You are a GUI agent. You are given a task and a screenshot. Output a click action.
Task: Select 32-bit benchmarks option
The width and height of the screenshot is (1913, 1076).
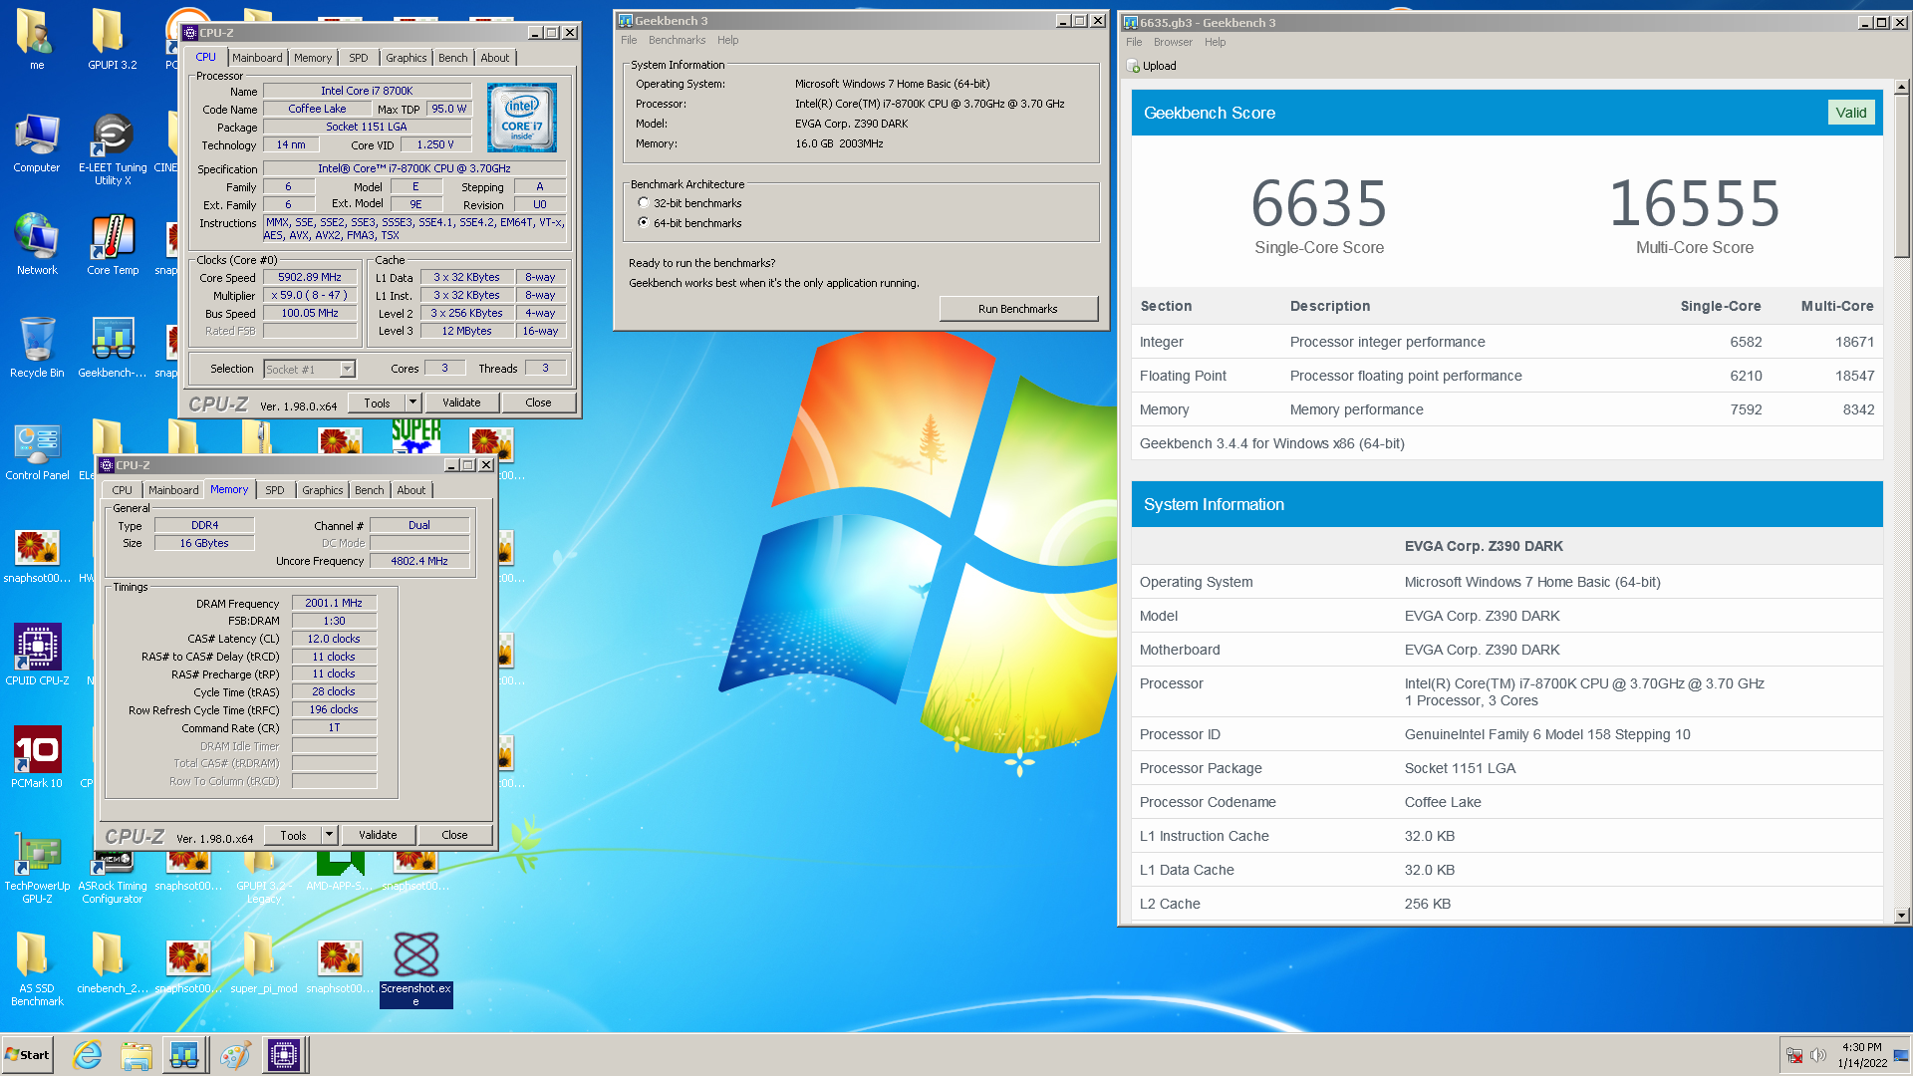point(644,202)
